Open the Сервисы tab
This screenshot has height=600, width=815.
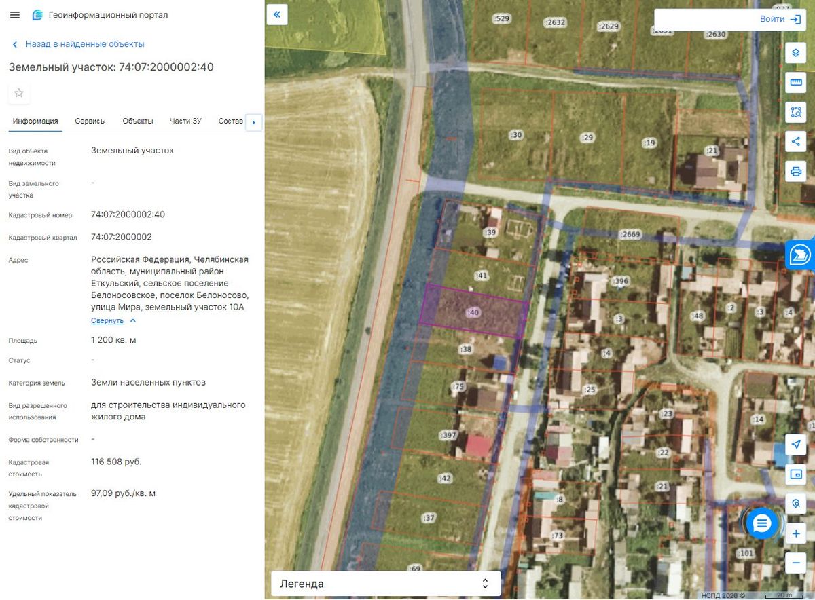[90, 121]
